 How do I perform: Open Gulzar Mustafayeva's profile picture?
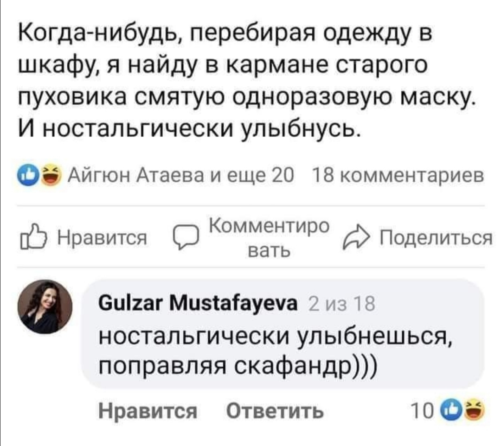click(45, 306)
